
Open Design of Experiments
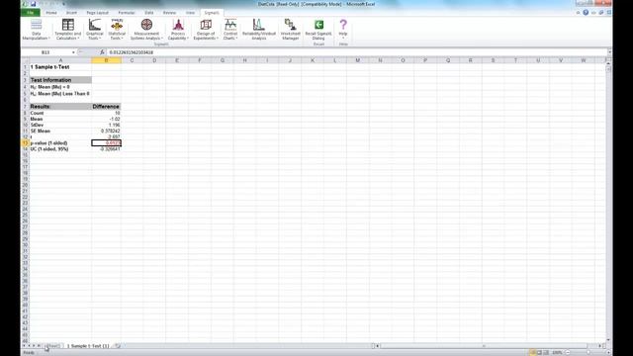click(x=206, y=30)
